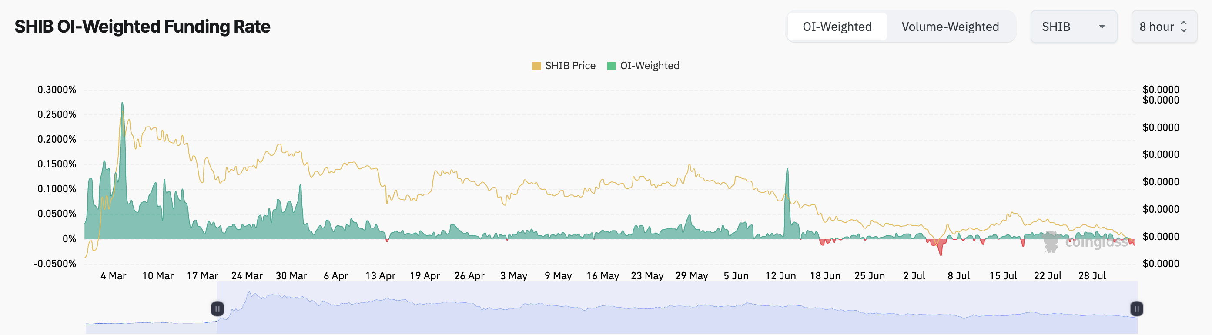
Task: Click the right range slider handle
Action: pyautogui.click(x=1136, y=308)
